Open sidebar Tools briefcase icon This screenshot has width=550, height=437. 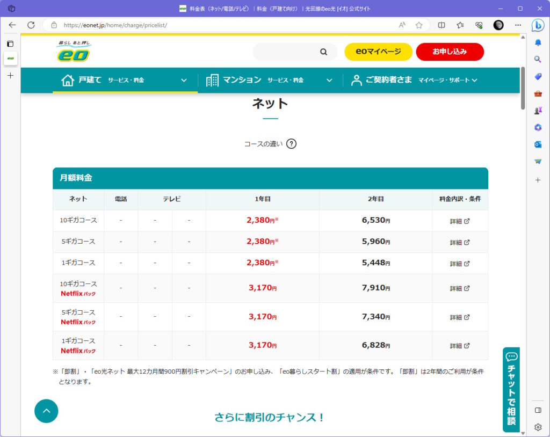pyautogui.click(x=538, y=93)
